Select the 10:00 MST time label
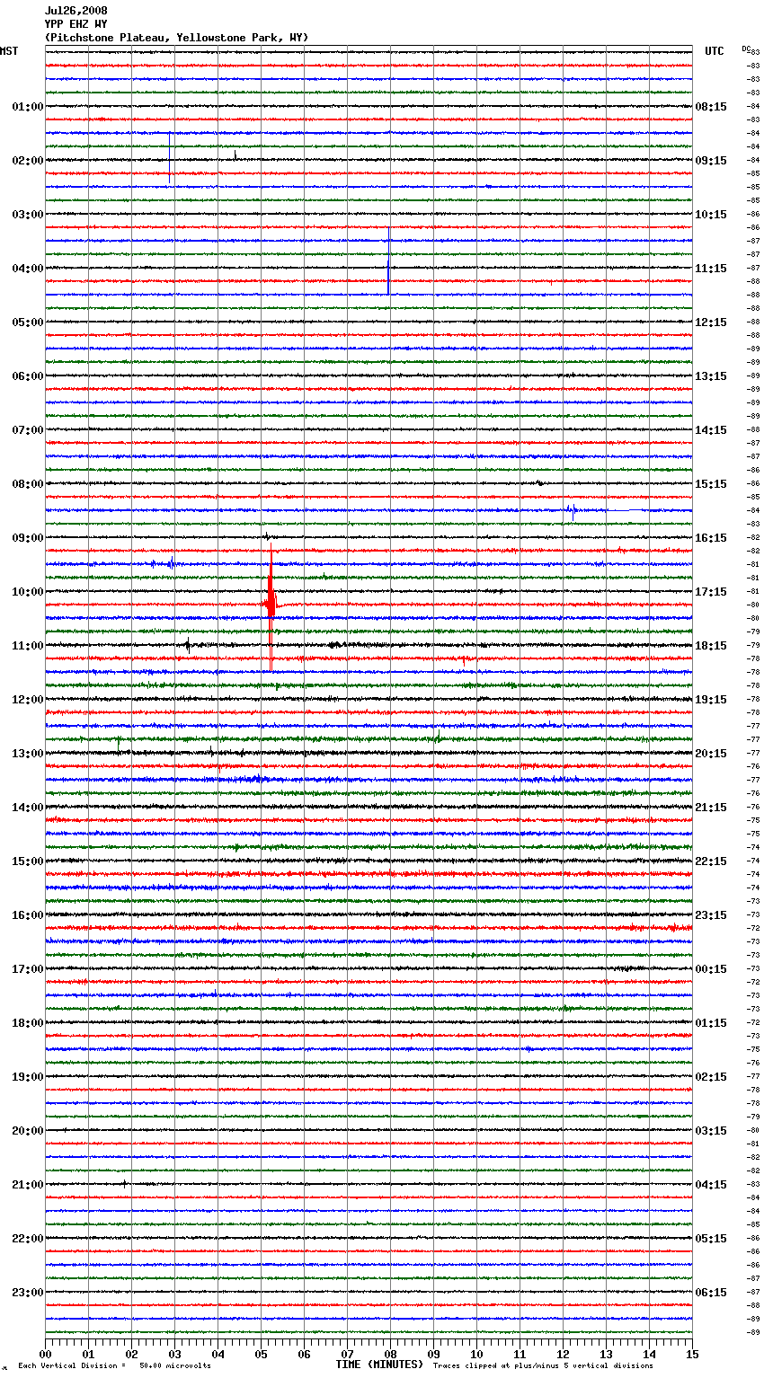This screenshot has width=764, height=1378. [x=28, y=592]
